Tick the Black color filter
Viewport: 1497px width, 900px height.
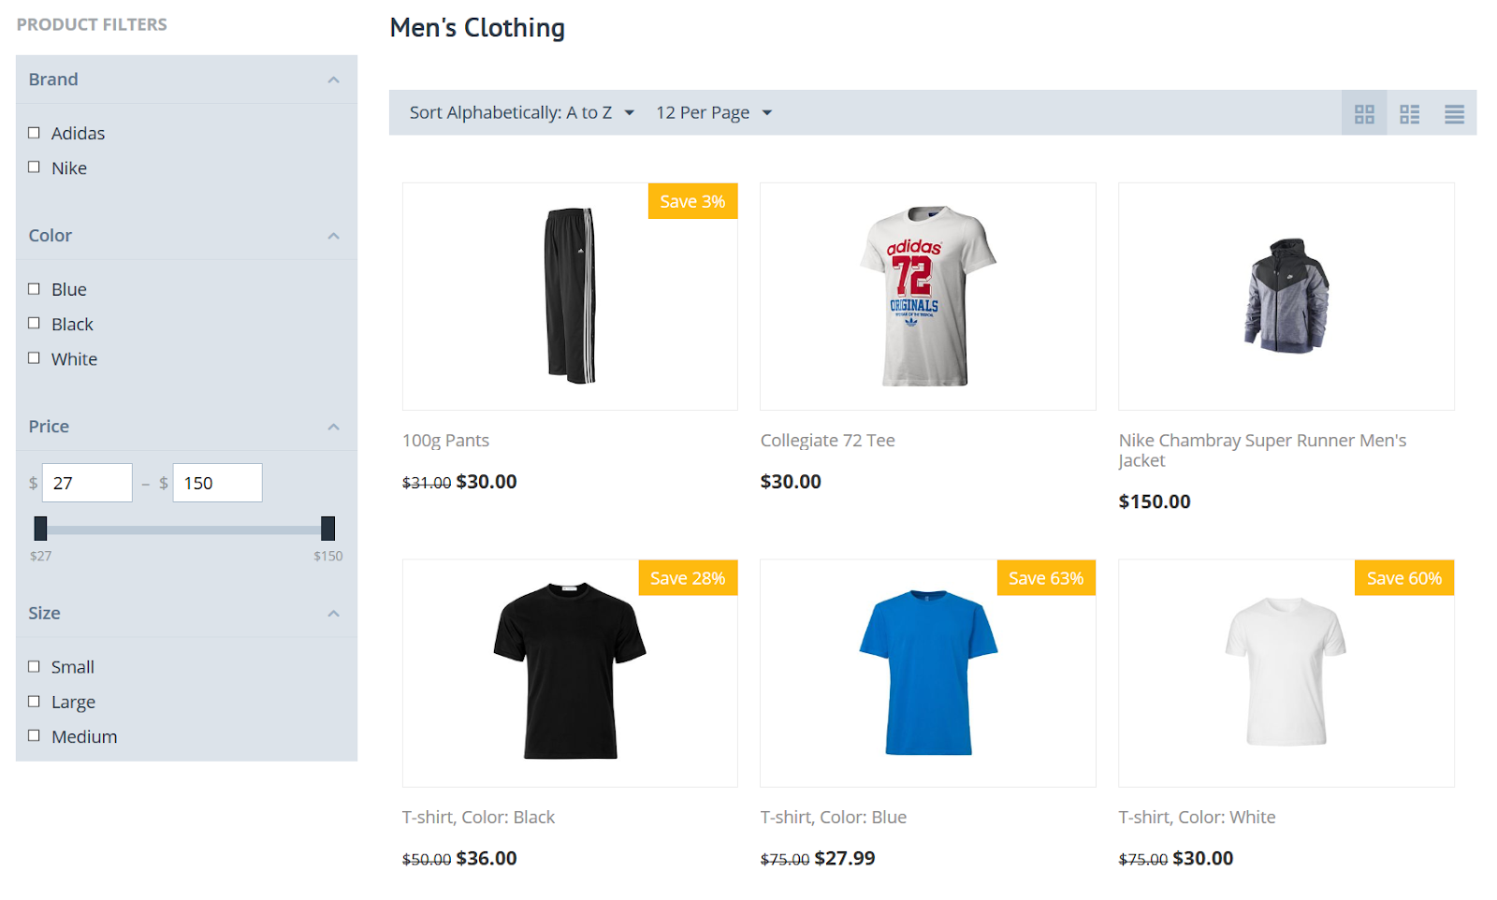[35, 324]
